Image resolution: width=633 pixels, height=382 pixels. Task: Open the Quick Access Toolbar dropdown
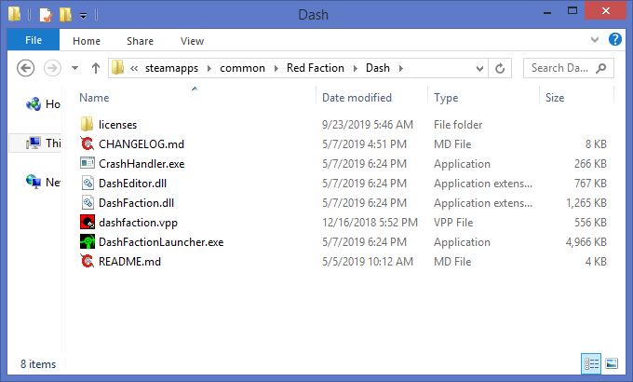click(84, 15)
